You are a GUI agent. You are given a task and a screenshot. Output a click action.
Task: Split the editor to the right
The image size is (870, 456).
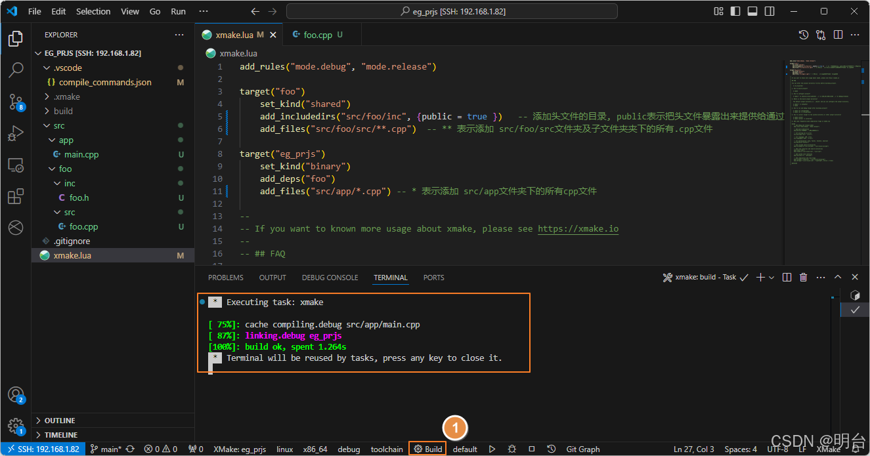(x=838, y=35)
